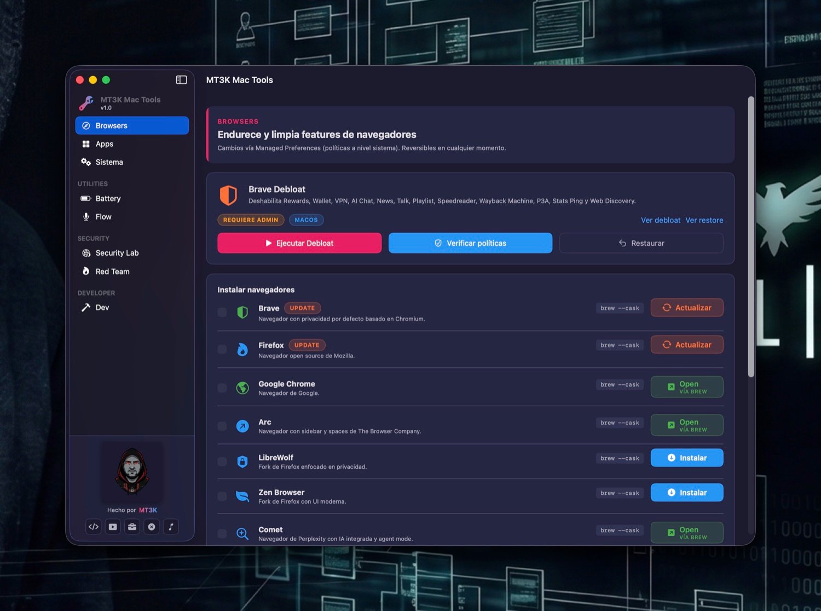The width and height of the screenshot is (821, 611).
Task: Select the Comet checkbox
Action: pos(222,533)
